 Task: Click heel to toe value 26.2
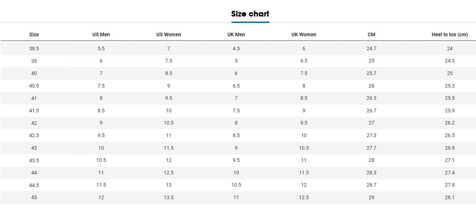coord(449,123)
